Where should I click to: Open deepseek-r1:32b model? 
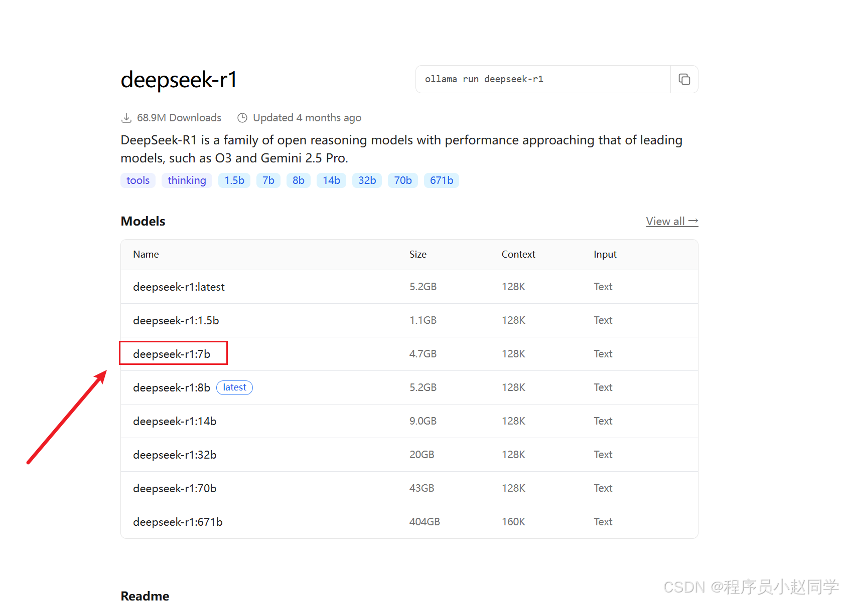click(x=175, y=455)
